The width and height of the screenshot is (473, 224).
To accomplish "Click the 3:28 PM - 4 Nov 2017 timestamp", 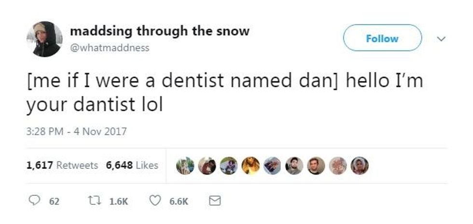I will pos(76,131).
